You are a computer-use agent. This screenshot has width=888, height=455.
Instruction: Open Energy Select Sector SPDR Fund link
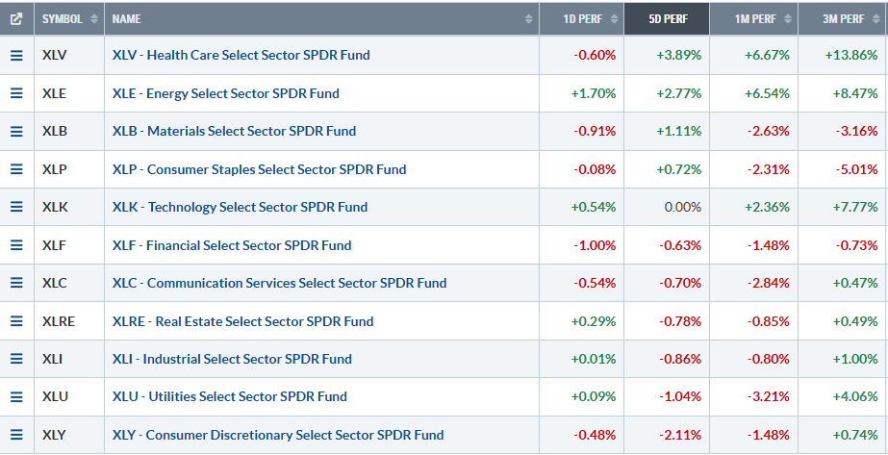pos(225,93)
